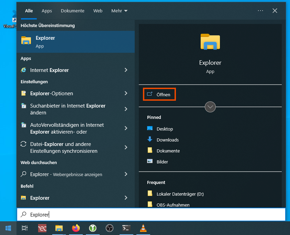The height and width of the screenshot is (235, 290).
Task: Expand AutoVervollständigen entry arrow
Action: (126, 128)
